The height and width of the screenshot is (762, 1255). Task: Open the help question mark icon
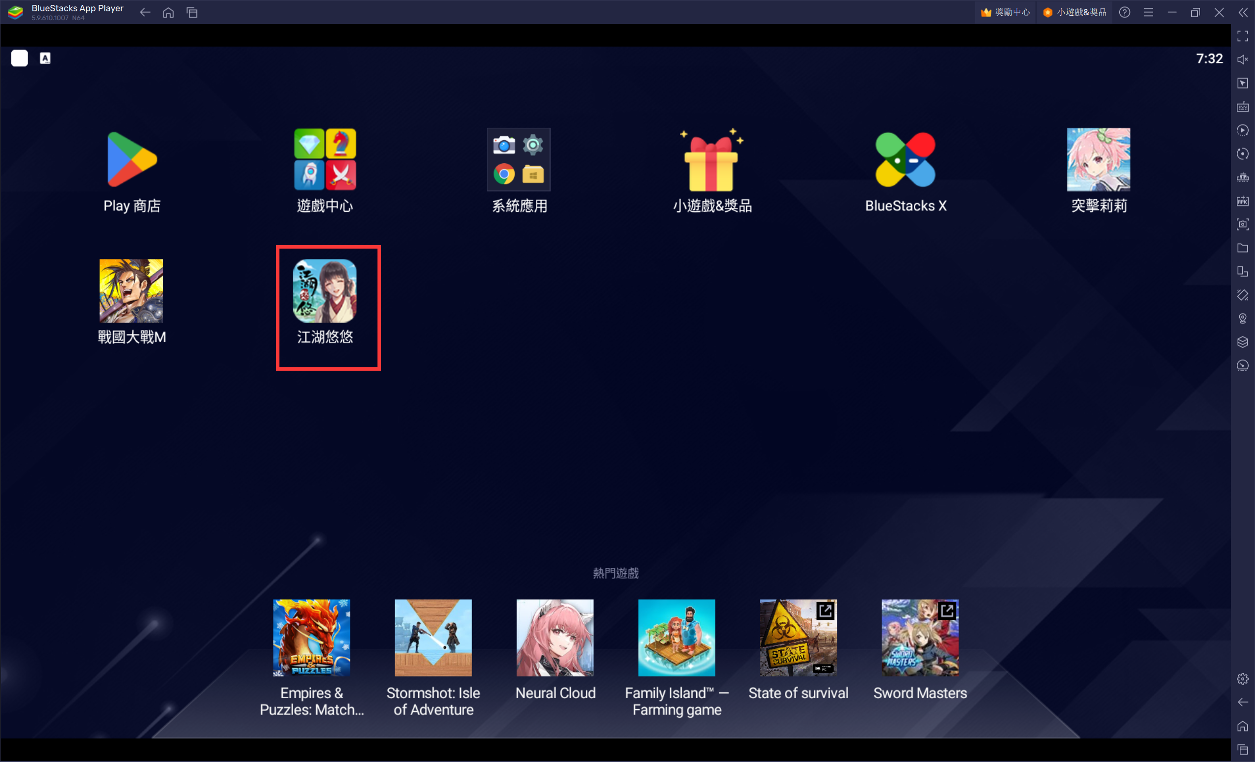tap(1125, 12)
